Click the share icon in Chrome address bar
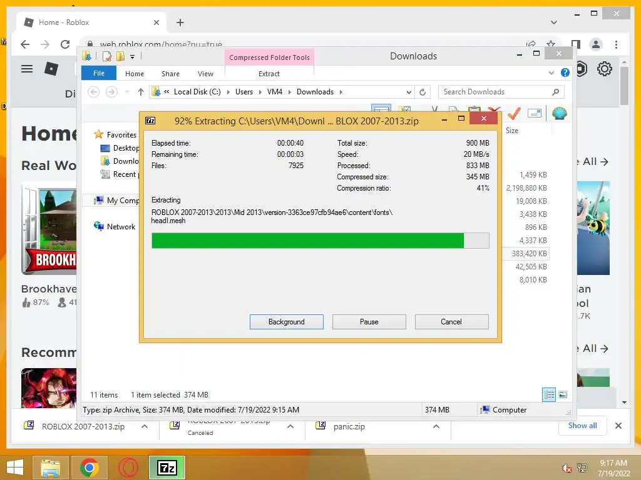Screen dimensions: 641x480 [531, 43]
